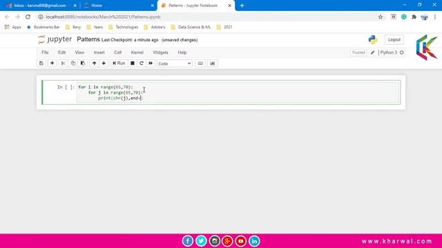This screenshot has width=442, height=248.
Task: Click the Google Plus icon in footer
Action: click(227, 241)
